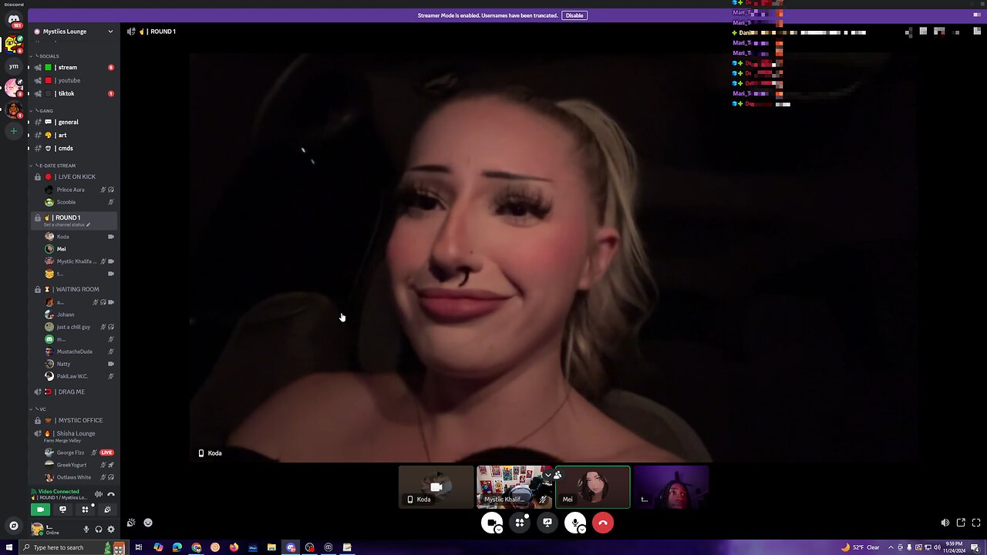The width and height of the screenshot is (987, 555).
Task: Share your screen in call controls
Action: click(x=547, y=523)
